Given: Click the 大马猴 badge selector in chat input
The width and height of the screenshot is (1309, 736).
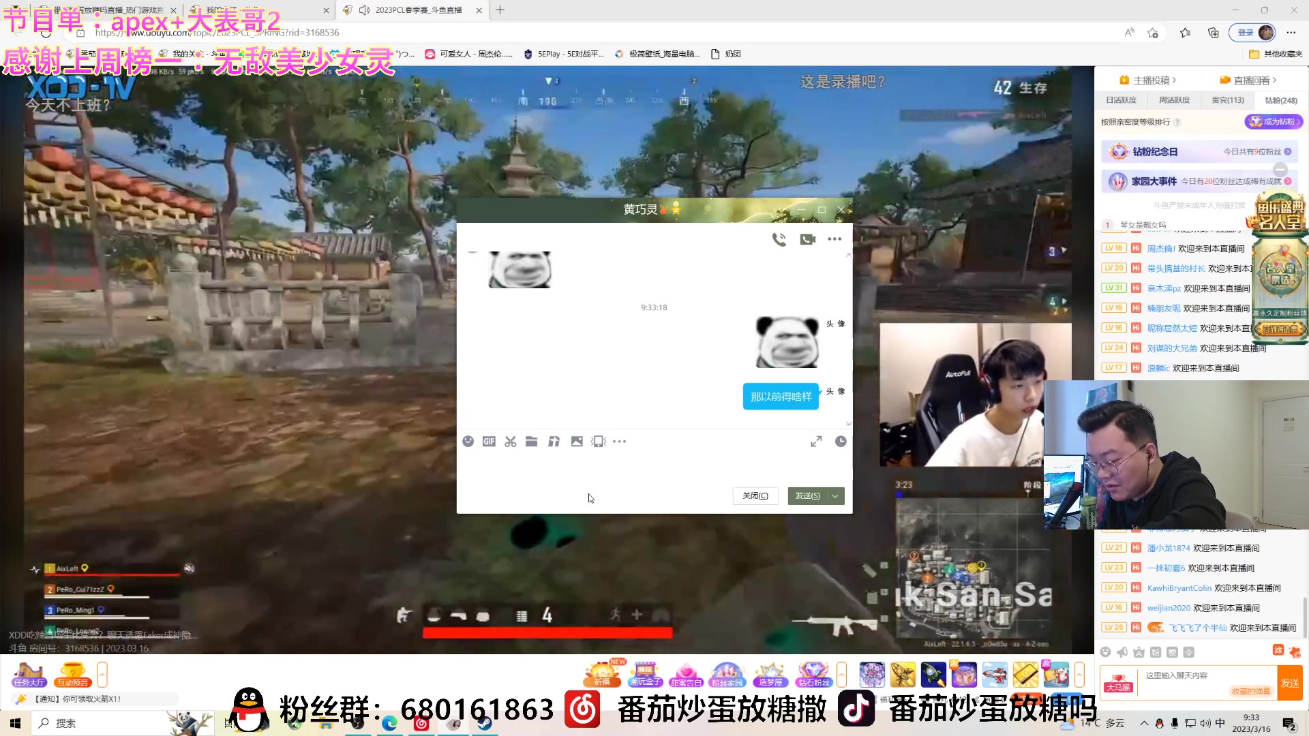Looking at the screenshot, I should pos(1118,683).
